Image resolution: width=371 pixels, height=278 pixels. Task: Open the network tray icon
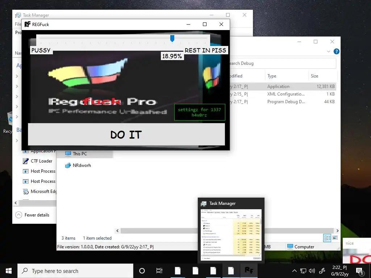[x=303, y=271]
